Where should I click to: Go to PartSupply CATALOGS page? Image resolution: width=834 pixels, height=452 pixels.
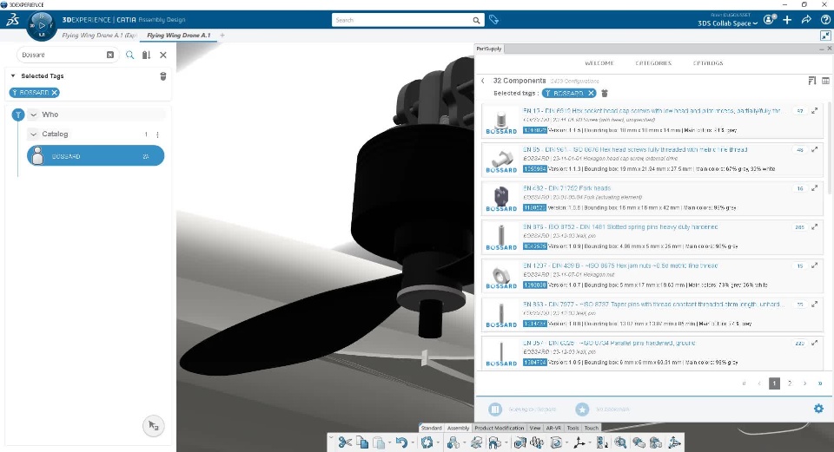pos(708,63)
